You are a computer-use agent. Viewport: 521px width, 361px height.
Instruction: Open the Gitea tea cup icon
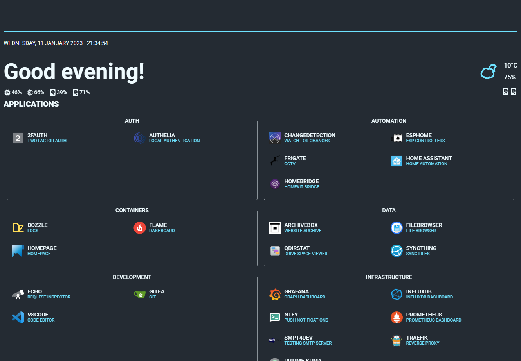point(140,294)
